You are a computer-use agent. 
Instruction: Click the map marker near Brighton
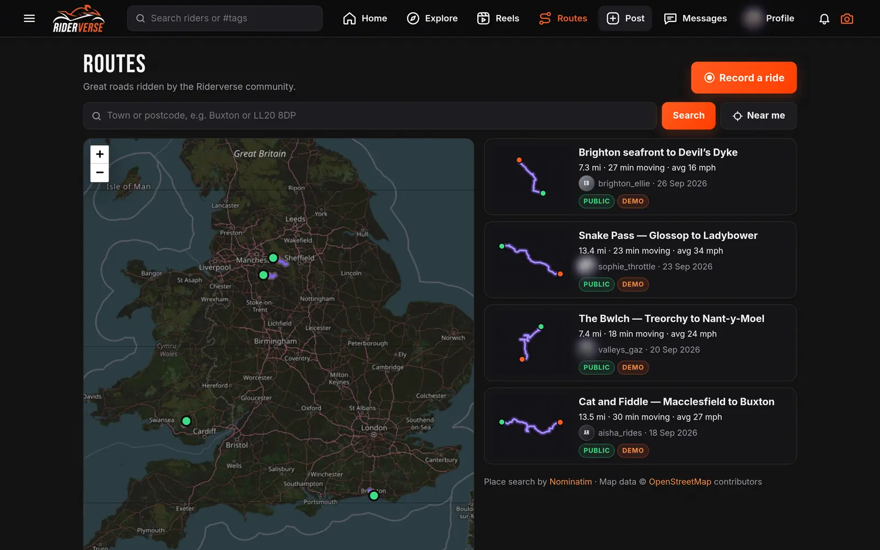pyautogui.click(x=374, y=496)
